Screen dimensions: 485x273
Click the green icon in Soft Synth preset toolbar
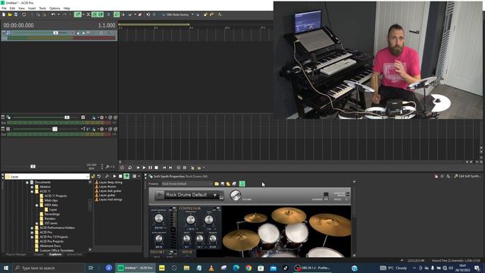(x=242, y=184)
